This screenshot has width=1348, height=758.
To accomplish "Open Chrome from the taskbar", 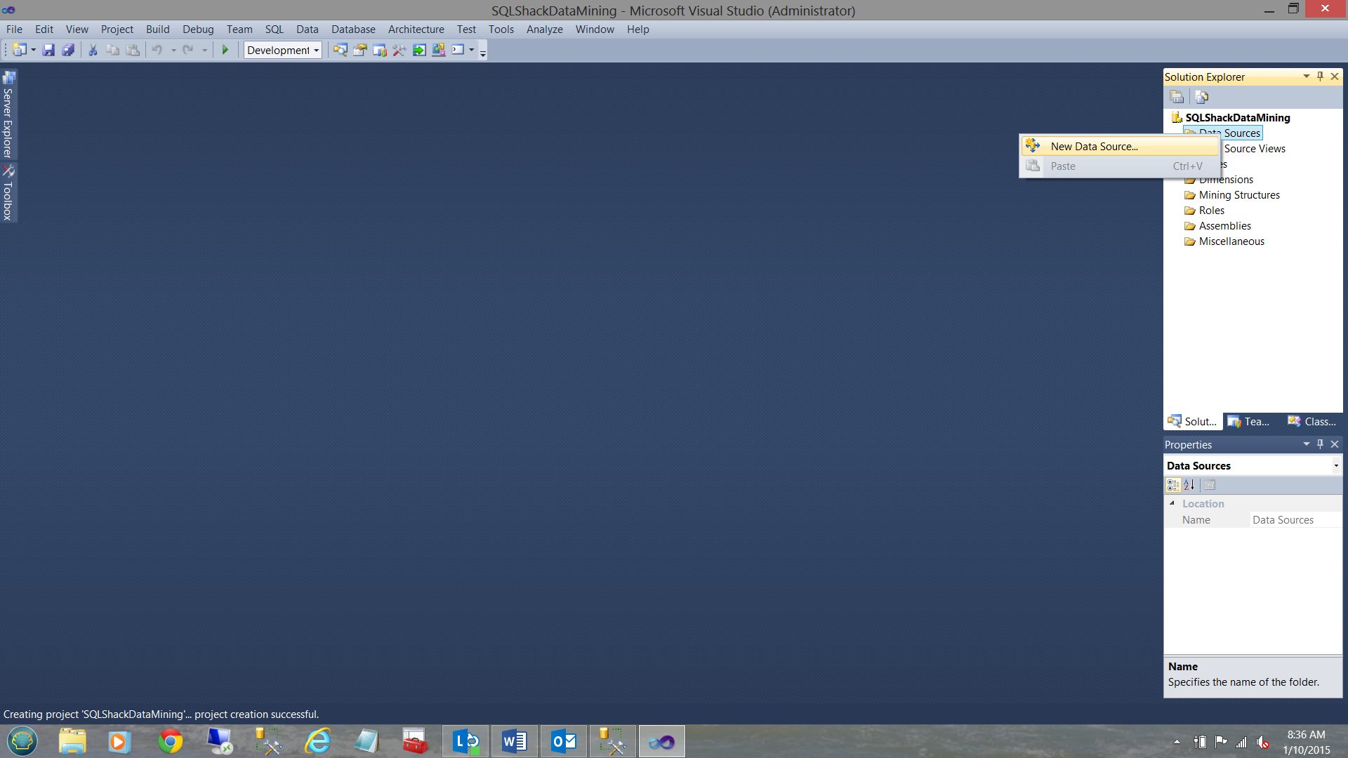I will [170, 741].
